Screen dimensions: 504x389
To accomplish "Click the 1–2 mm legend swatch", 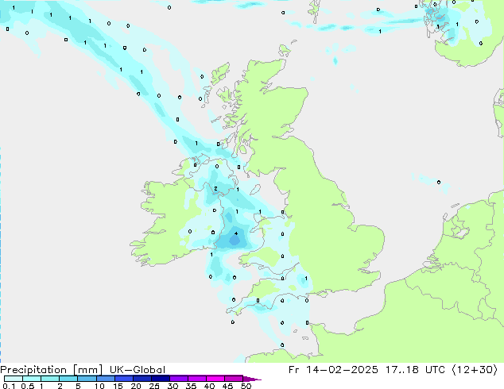I will [50, 379].
